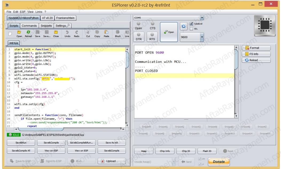This screenshot has width=281, height=169.
Task: Click the Reload script toolbar icon
Action: coord(28,33)
